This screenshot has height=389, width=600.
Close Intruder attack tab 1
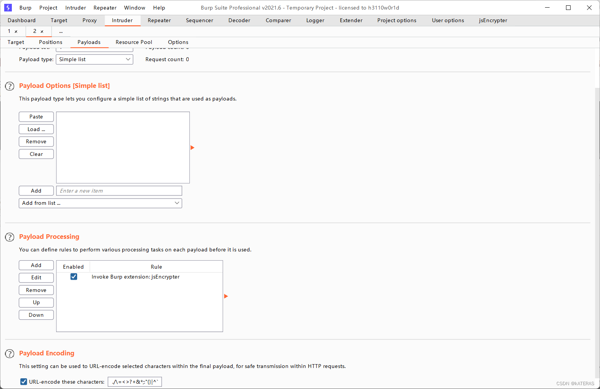tap(16, 31)
